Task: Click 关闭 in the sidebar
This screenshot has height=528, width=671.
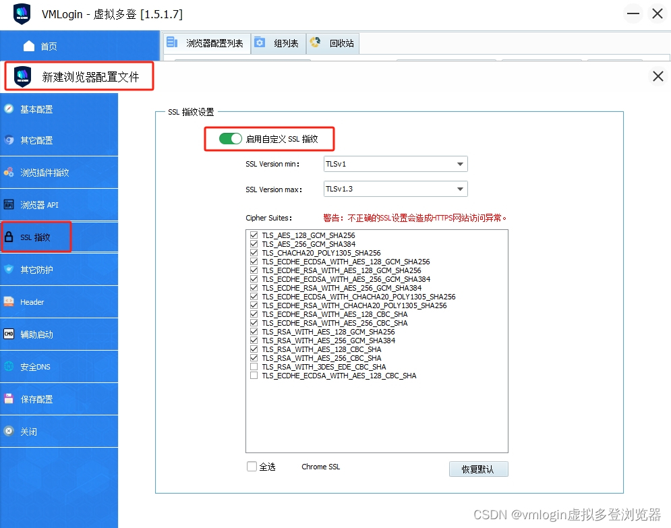Action: click(x=59, y=432)
